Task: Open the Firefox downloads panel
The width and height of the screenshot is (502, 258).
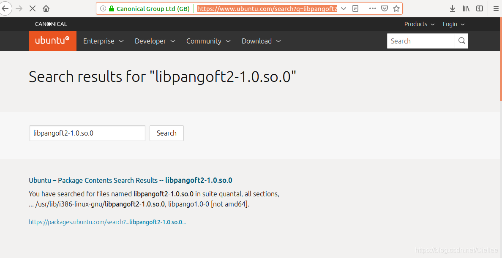Action: pyautogui.click(x=453, y=8)
